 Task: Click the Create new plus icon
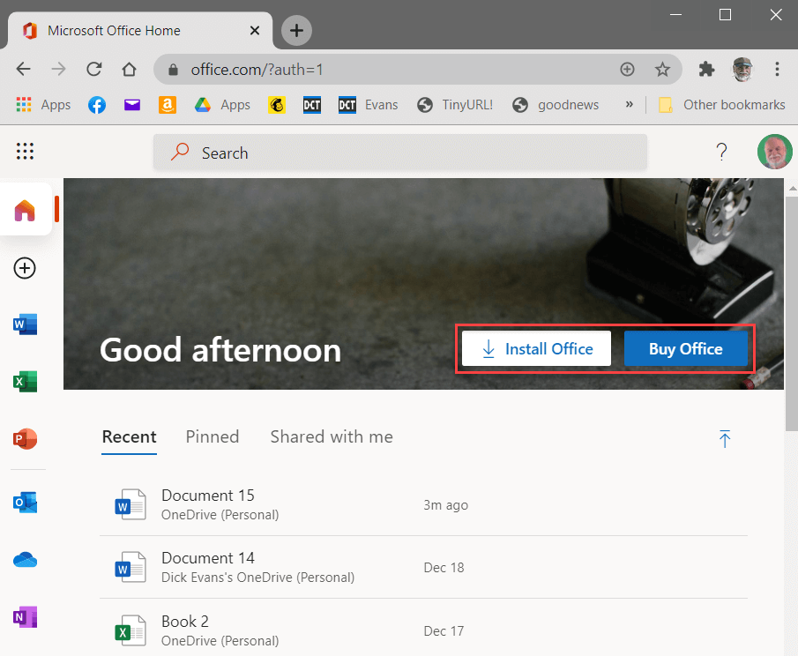point(25,268)
